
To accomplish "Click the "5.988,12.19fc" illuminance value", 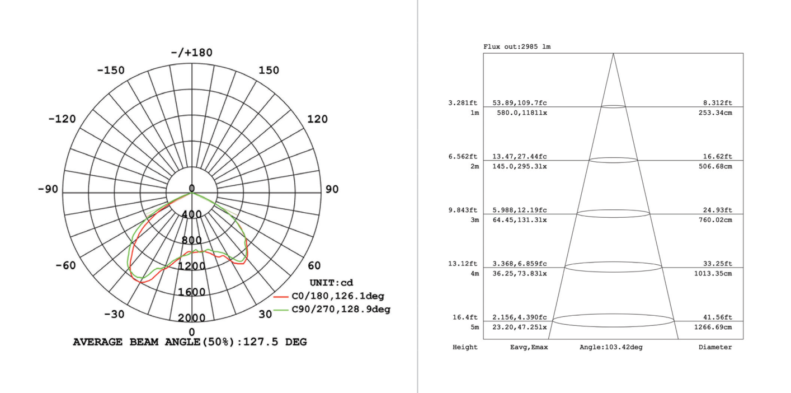I will (x=520, y=210).
